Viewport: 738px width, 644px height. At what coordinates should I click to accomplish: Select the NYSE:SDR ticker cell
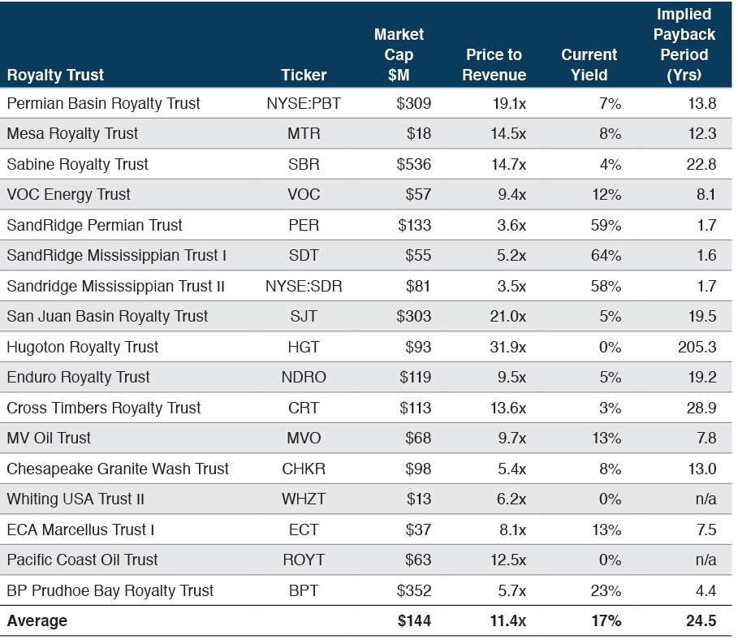304,286
